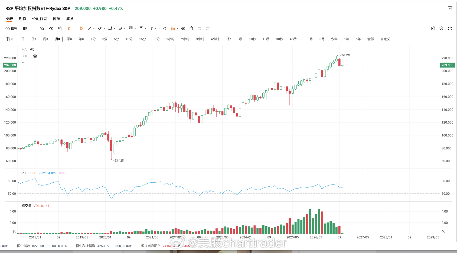Open 自定义 custom range

pyautogui.click(x=385, y=39)
